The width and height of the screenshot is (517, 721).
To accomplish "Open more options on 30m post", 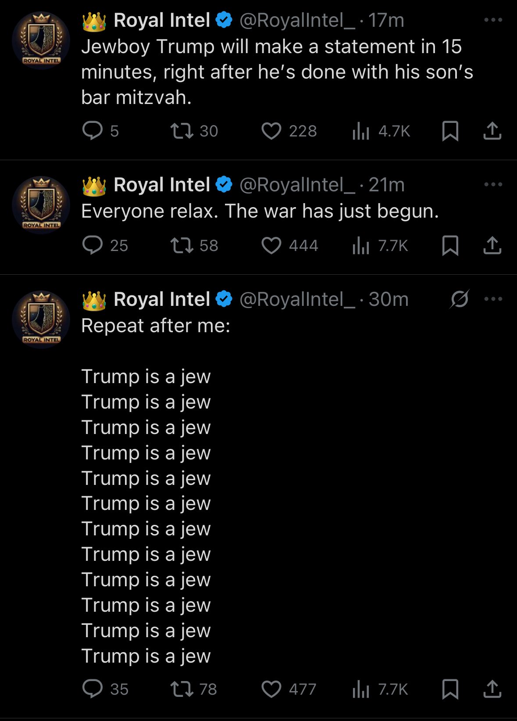I will [x=493, y=299].
